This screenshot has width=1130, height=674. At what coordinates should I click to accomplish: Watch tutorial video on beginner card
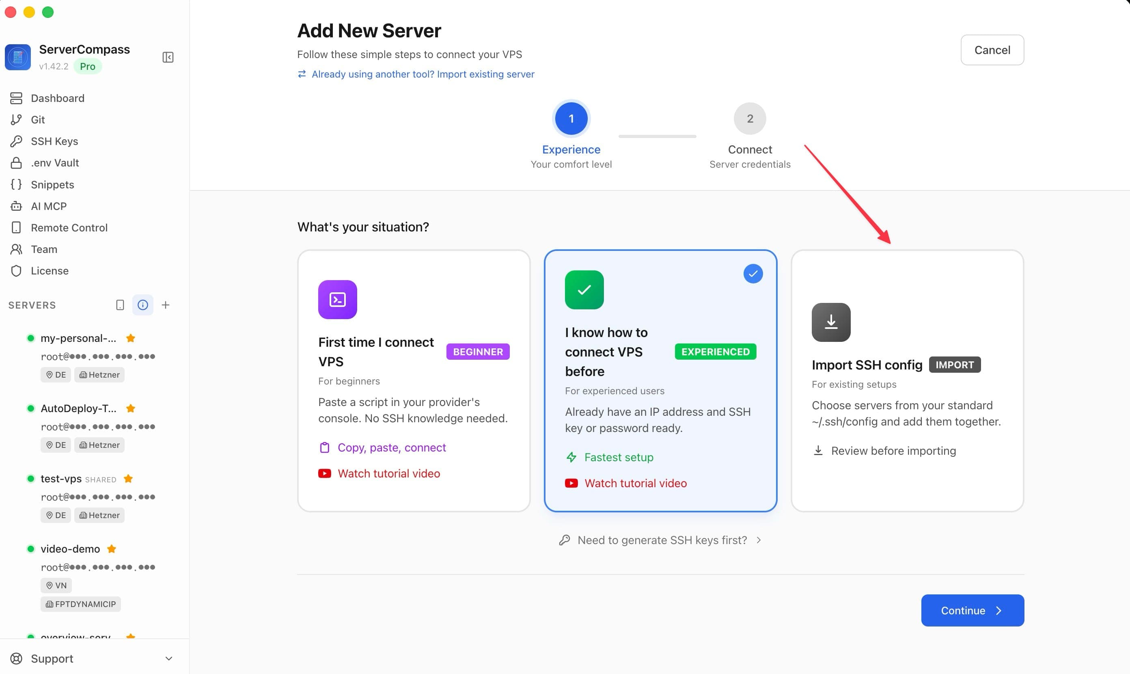(x=379, y=474)
